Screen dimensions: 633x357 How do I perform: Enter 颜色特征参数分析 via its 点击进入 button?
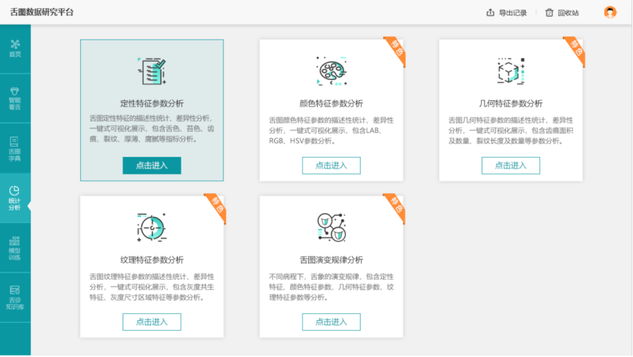[331, 166]
